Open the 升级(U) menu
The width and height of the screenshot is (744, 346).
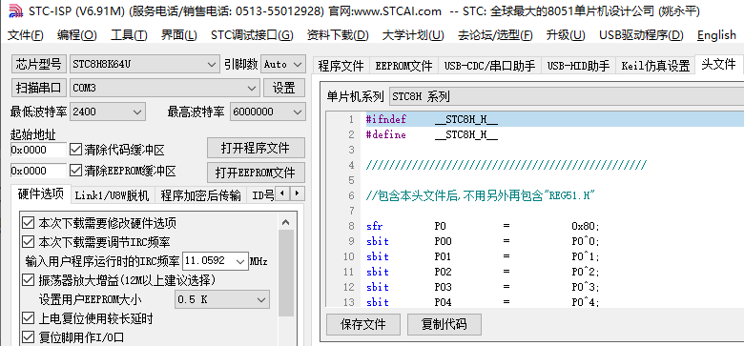coord(566,35)
